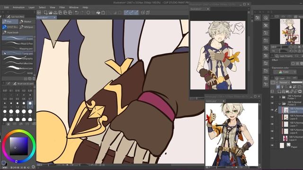303x170 pixels.
Task: Open the Expression color dropdown
Action: click(x=285, y=72)
